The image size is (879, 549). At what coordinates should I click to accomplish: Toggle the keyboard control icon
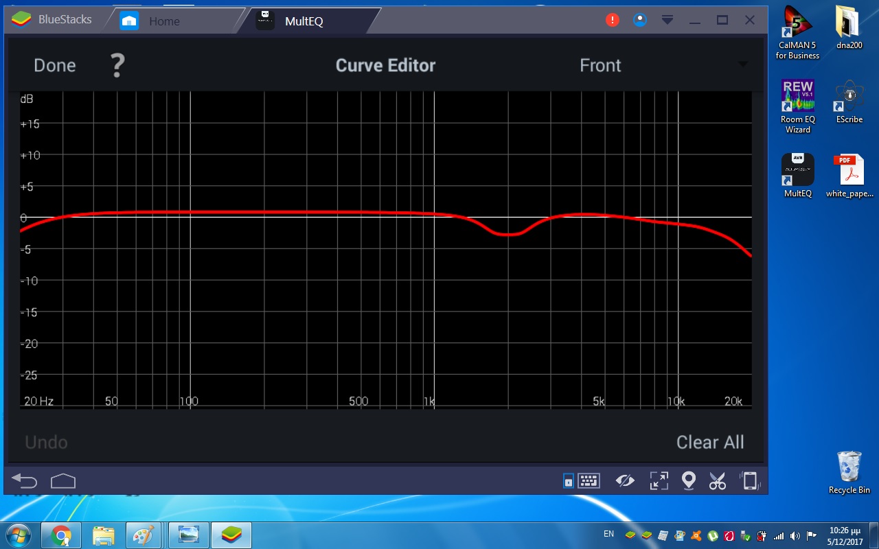589,481
